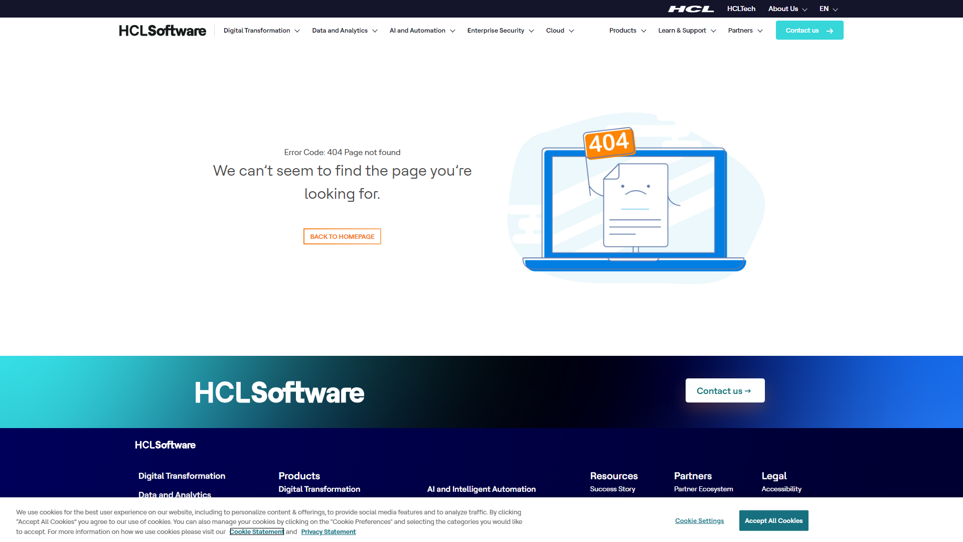Viewport: 963px width, 542px height.
Task: Click the top-right Contact us button
Action: 810,31
